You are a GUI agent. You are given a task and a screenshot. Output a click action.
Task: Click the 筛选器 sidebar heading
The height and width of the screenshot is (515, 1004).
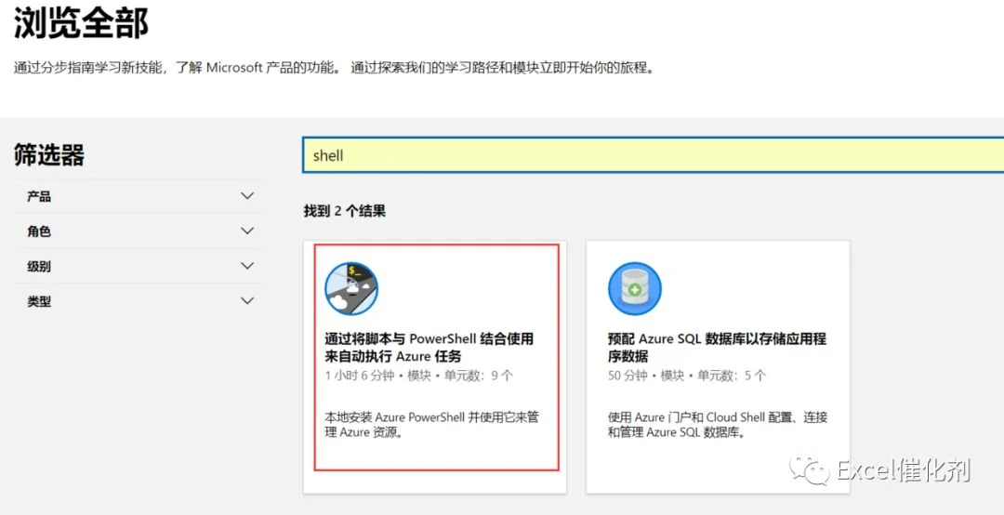49,155
